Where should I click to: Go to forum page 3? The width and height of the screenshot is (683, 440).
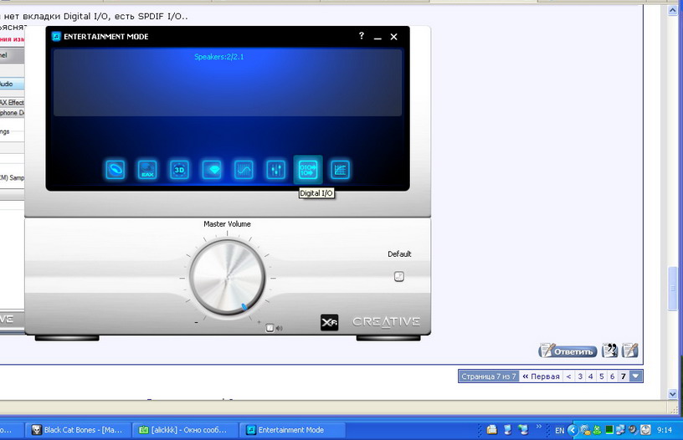click(x=580, y=376)
